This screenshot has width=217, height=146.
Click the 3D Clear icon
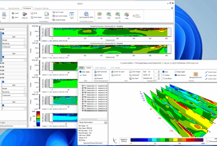click(127, 14)
